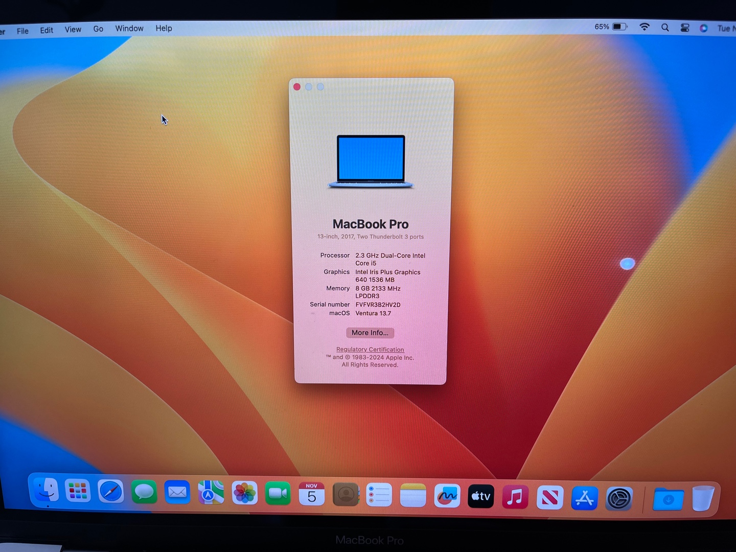Close the About This Mac window

[x=297, y=87]
